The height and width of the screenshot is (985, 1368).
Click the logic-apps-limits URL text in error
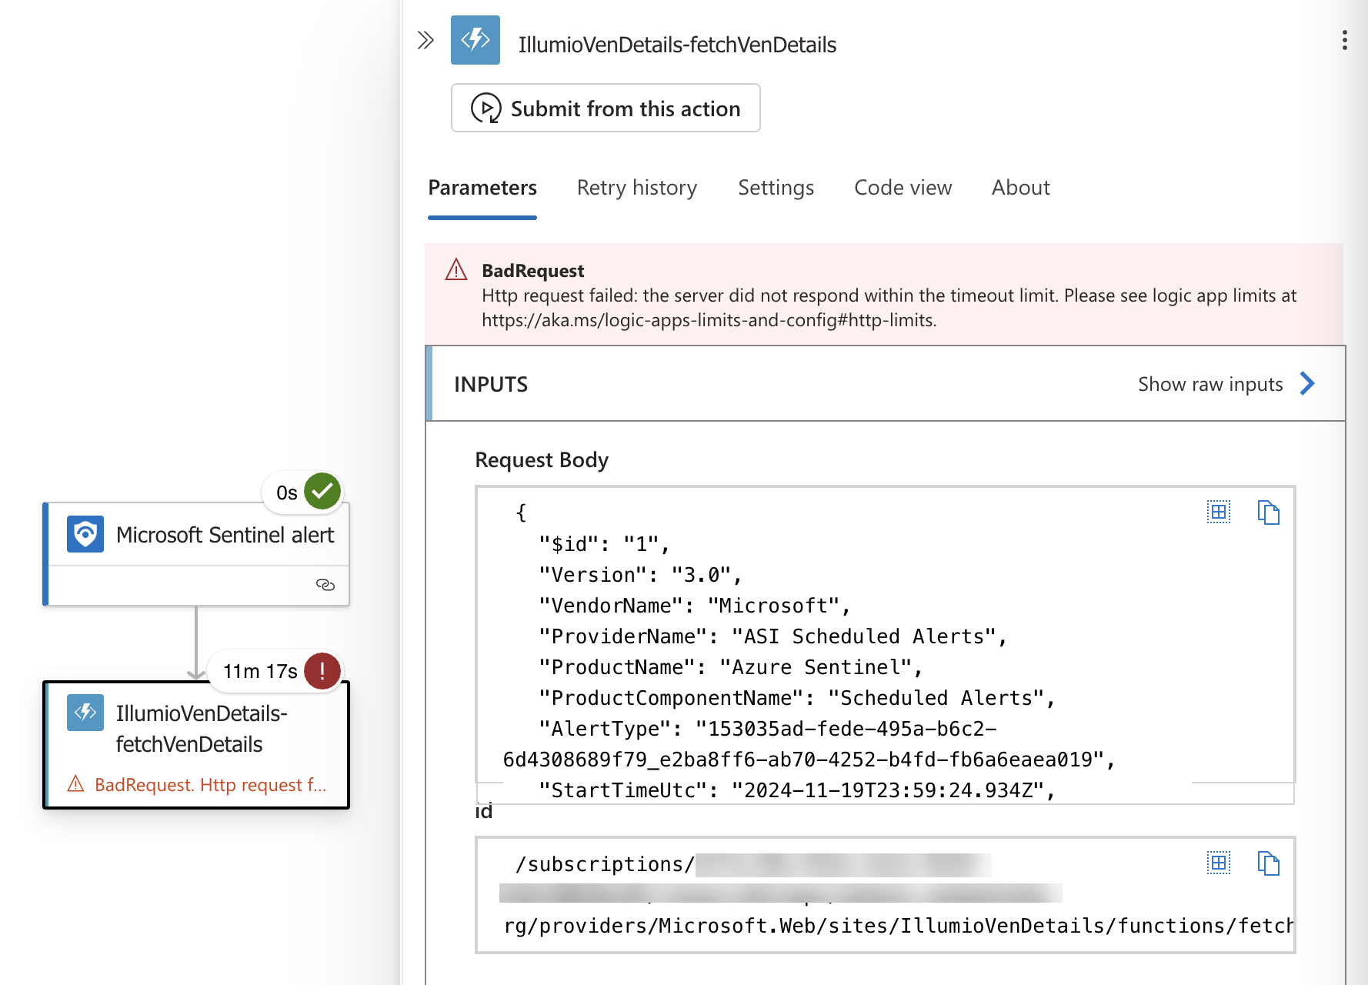point(709,320)
